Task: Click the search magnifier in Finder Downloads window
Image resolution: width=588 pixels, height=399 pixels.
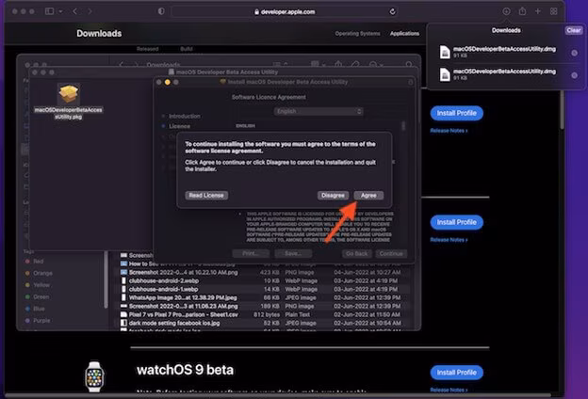Action: [x=409, y=64]
